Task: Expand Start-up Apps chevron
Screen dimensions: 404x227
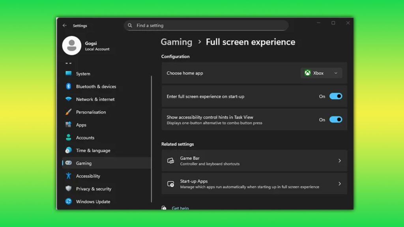Action: point(340,184)
